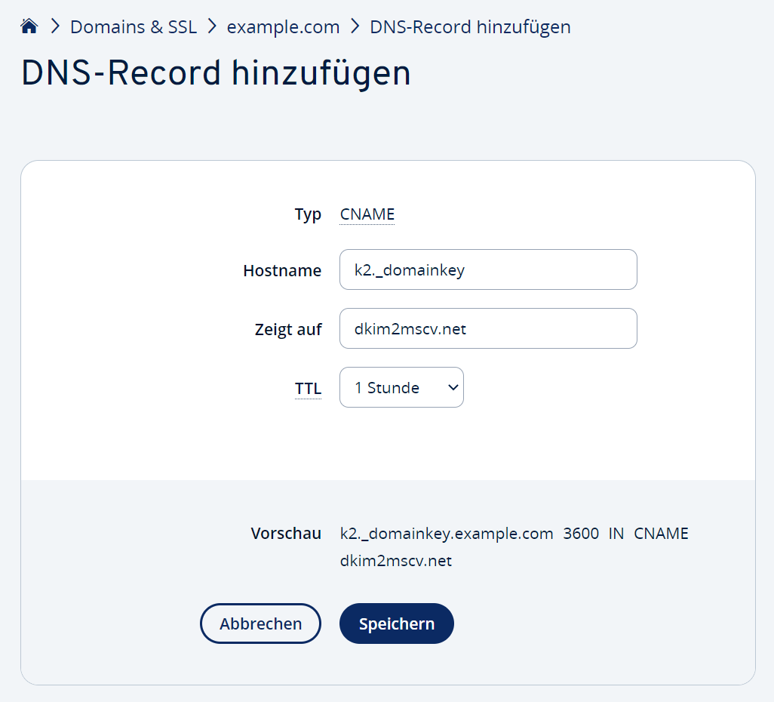The width and height of the screenshot is (774, 702).
Task: Cancel with the Abbrechen button
Action: 260,623
